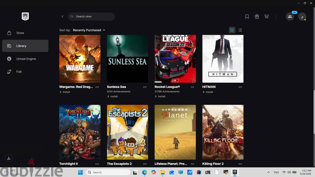Image resolution: width=315 pixels, height=177 pixels.
Task: Open options menu for Killing Floor 2
Action: [x=240, y=164]
